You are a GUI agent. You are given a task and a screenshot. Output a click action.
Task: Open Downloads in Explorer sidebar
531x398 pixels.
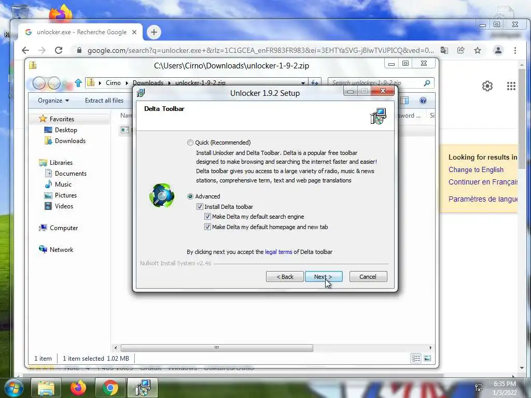tap(70, 141)
